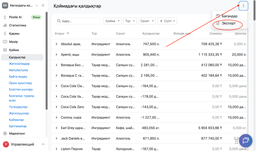Open Қаржы section in sidebar
The width and height of the screenshot is (256, 151).
tap(14, 33)
